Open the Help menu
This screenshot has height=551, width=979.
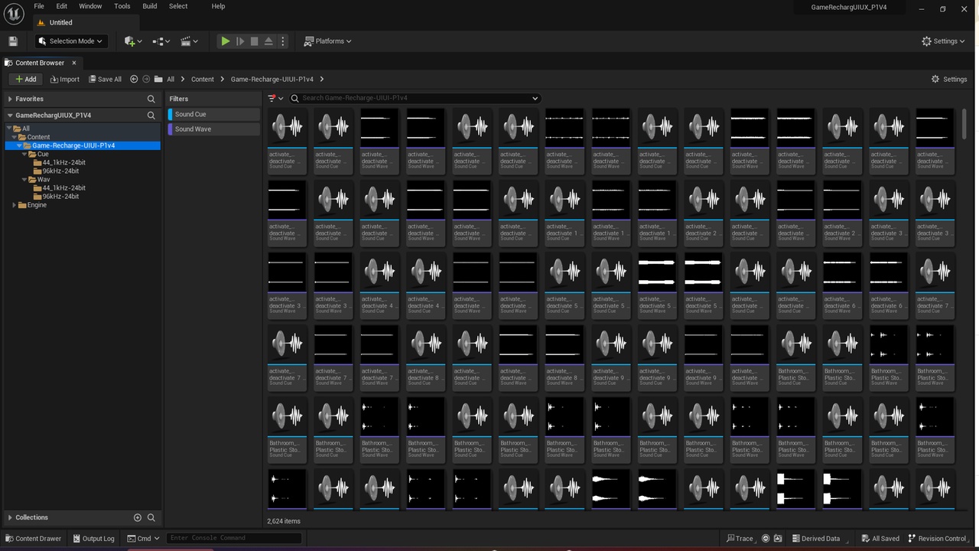tap(218, 6)
